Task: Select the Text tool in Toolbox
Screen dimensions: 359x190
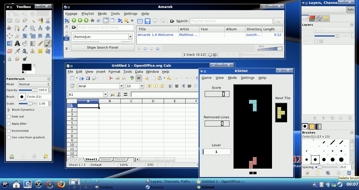Action: pos(17,43)
